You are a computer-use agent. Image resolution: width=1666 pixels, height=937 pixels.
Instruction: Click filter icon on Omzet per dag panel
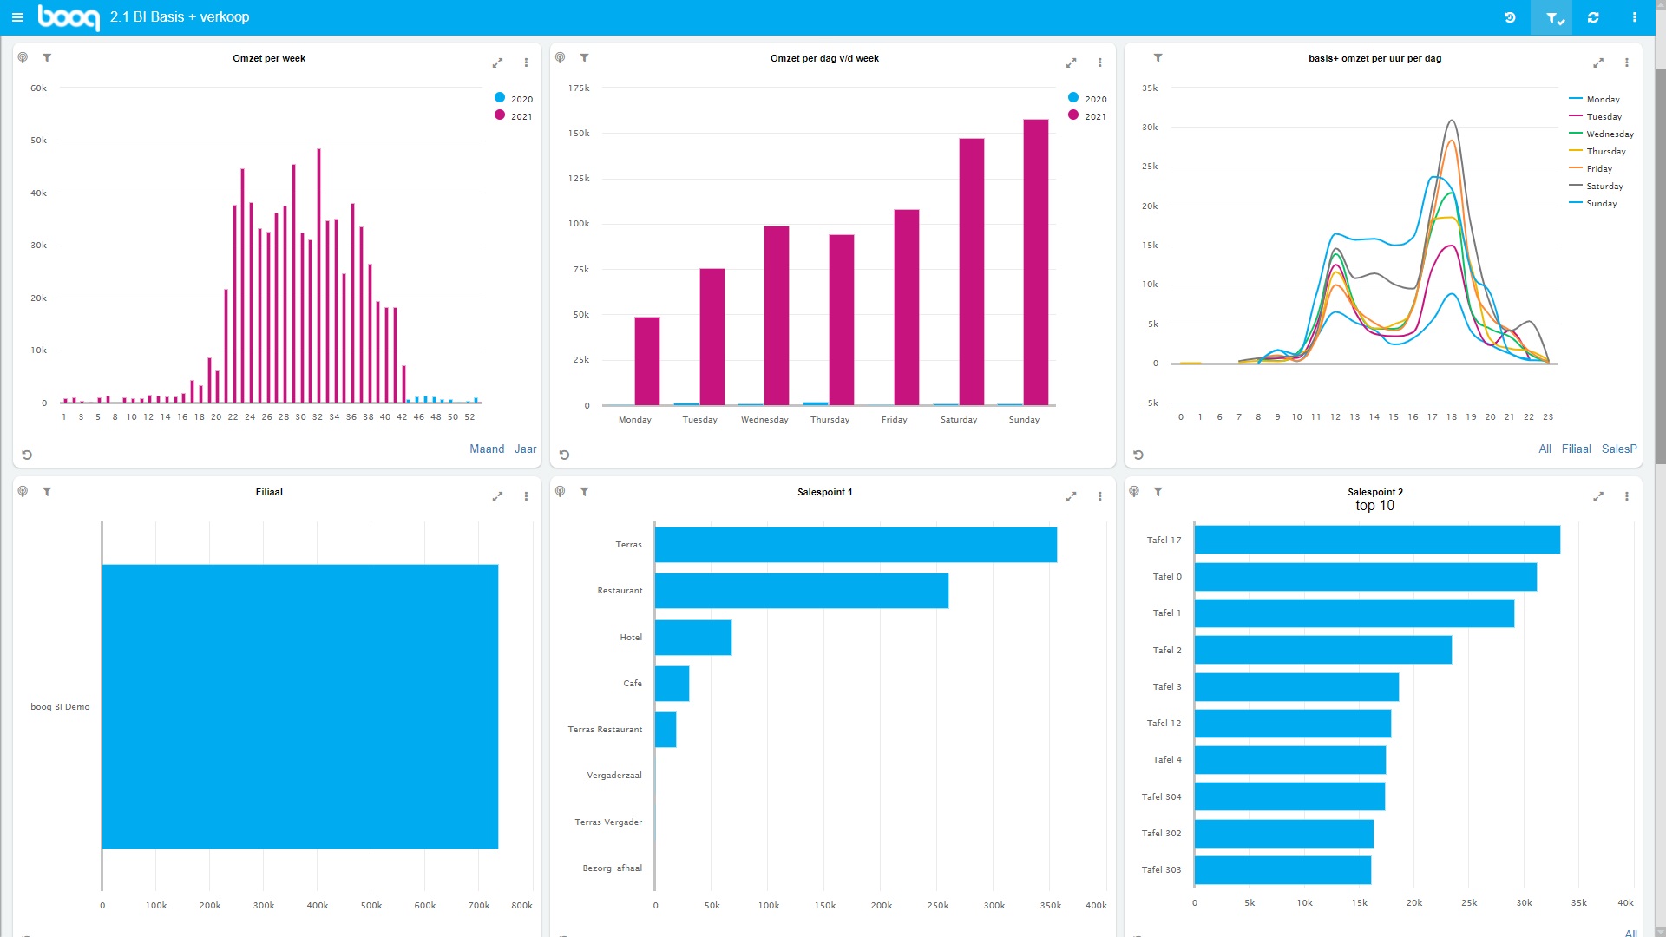585,58
